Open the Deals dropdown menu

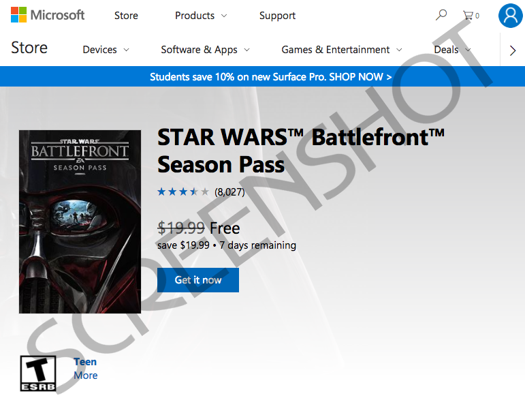click(452, 50)
